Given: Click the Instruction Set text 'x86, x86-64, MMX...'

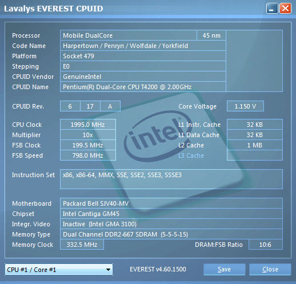Looking at the screenshot, I should click(122, 175).
